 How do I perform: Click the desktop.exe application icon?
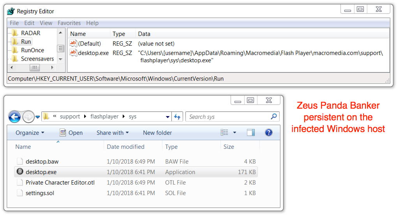pos(20,171)
